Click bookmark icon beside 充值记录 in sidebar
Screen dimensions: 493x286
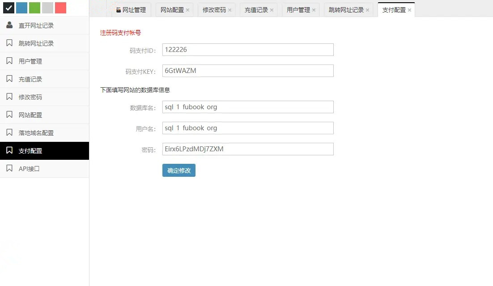[x=9, y=79]
